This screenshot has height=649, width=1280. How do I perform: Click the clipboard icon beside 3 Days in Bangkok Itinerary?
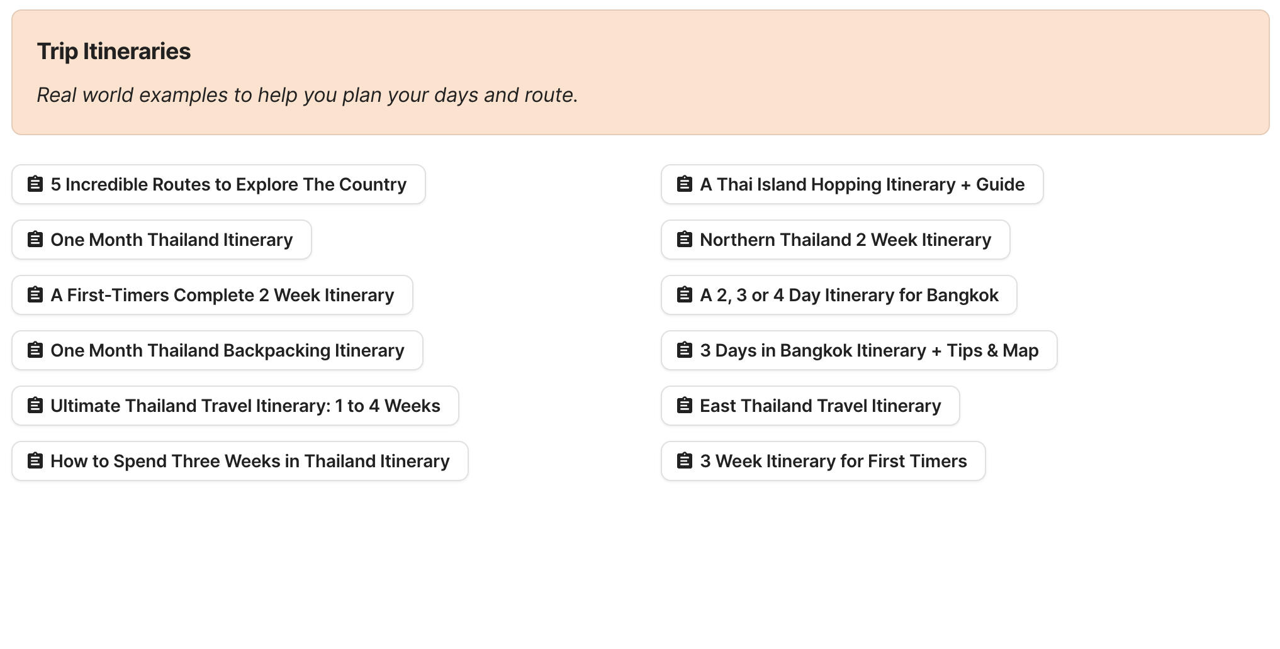pyautogui.click(x=684, y=350)
